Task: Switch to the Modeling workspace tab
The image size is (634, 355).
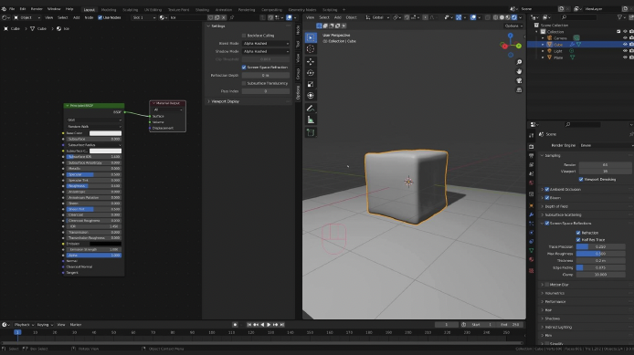Action: (109, 10)
